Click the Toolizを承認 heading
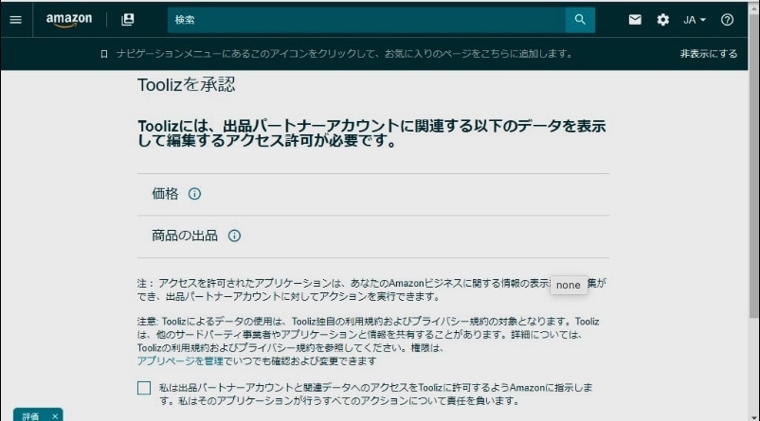 coord(186,85)
